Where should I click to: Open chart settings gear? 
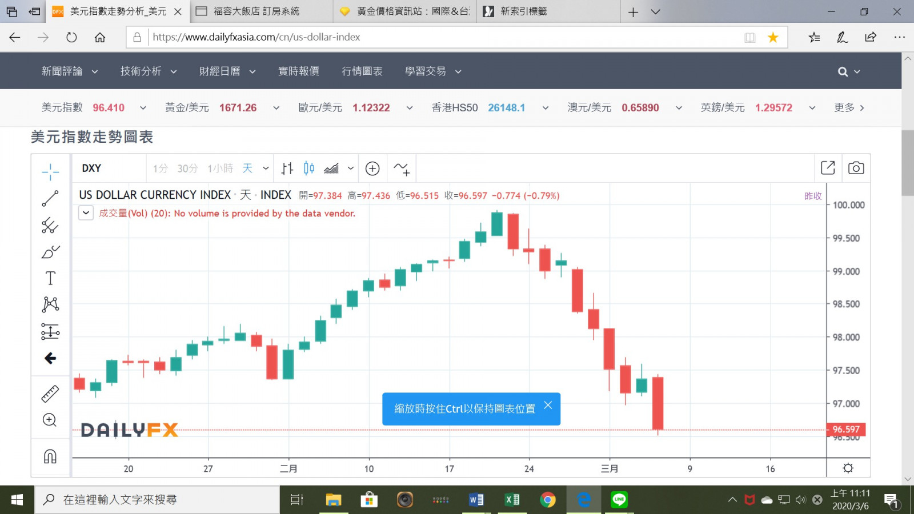coord(848,468)
